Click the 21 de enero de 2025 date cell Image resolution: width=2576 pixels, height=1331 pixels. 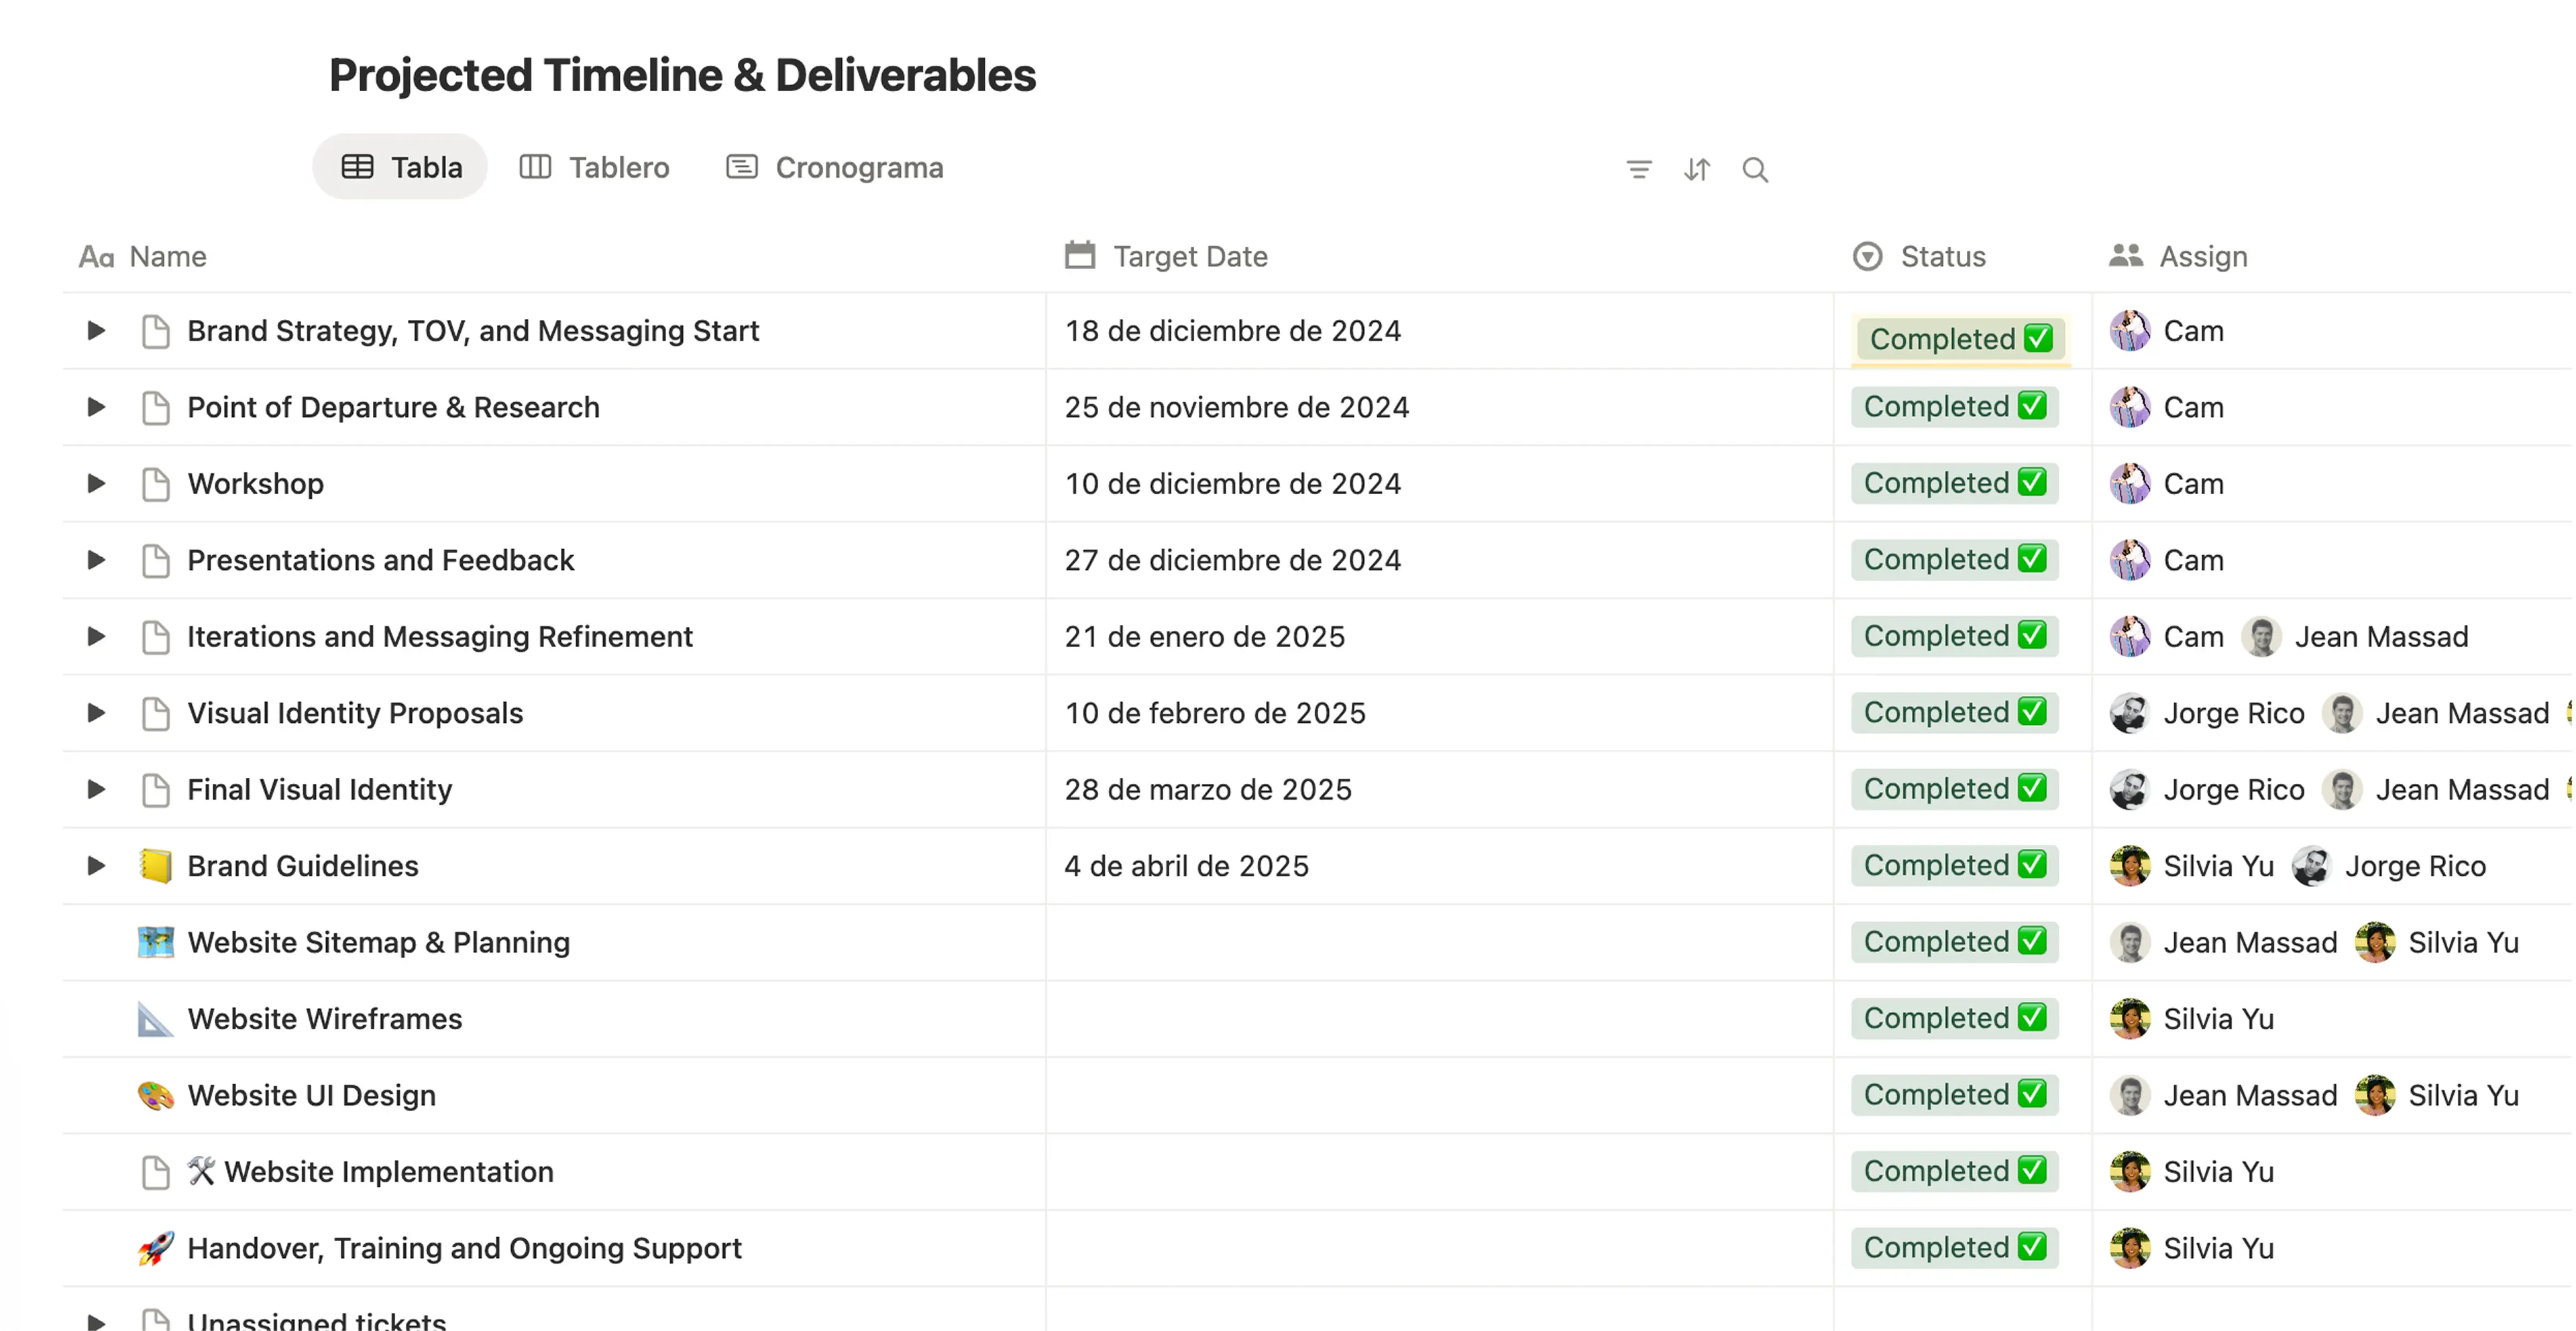tap(1204, 636)
